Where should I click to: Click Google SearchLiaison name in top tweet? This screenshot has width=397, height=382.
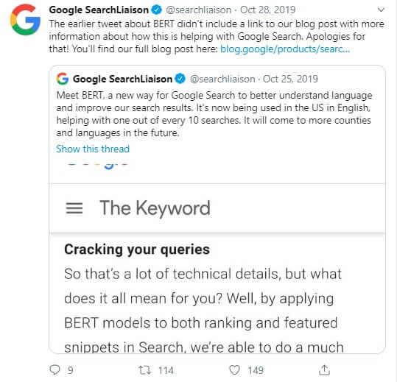pos(99,10)
